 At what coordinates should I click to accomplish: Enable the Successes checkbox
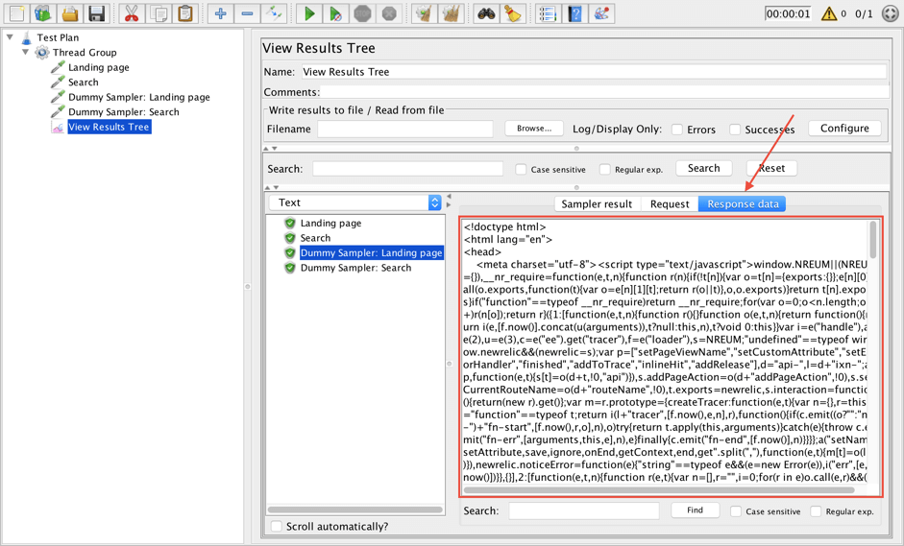click(x=735, y=130)
